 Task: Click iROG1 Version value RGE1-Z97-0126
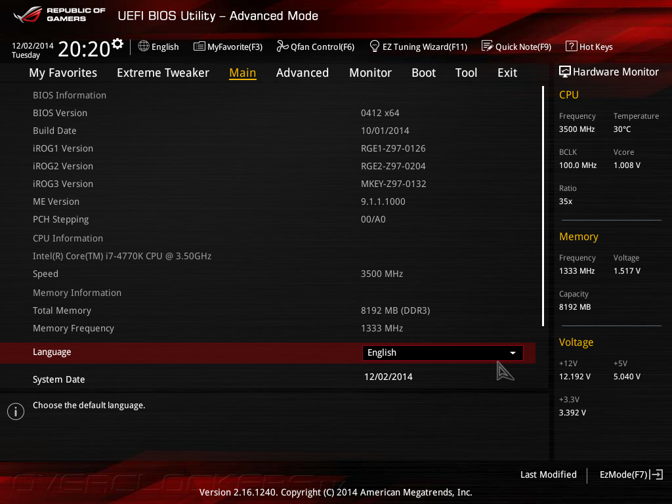[393, 148]
